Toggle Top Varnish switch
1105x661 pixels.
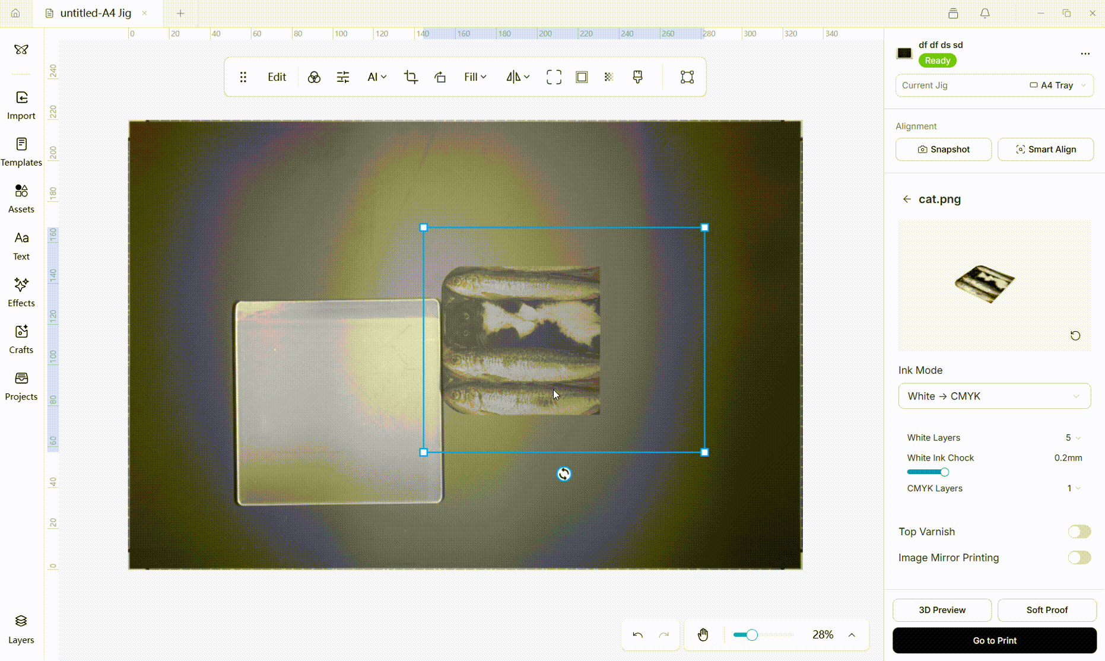[x=1079, y=532]
